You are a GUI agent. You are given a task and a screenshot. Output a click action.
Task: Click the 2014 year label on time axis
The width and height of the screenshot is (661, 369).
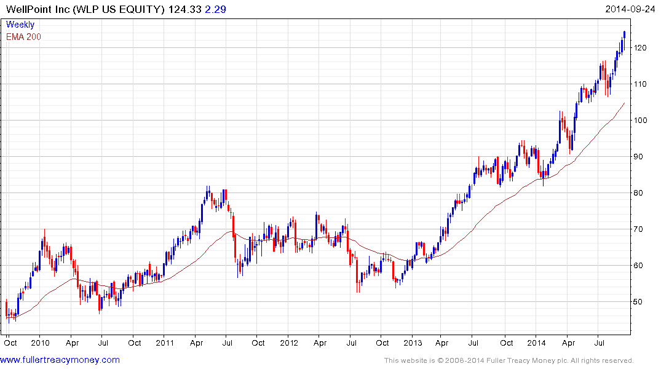click(x=537, y=343)
